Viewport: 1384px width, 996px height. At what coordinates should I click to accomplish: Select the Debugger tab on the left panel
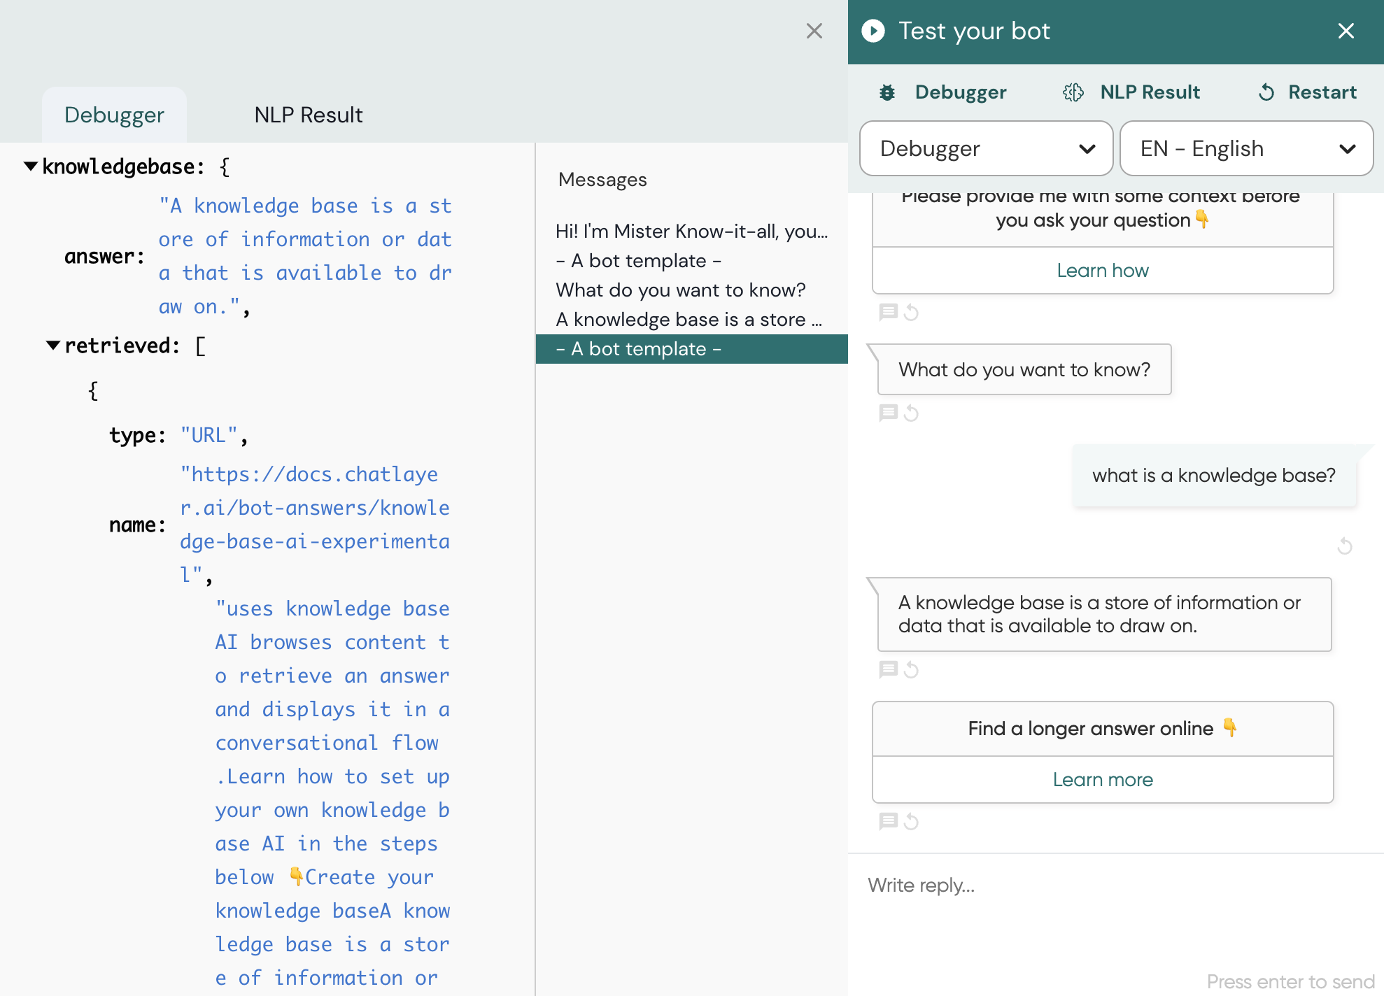coord(115,114)
